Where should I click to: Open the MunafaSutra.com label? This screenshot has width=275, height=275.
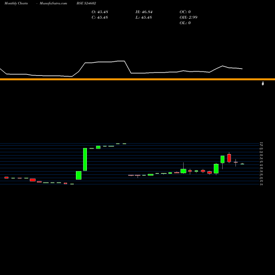tap(53, 3)
